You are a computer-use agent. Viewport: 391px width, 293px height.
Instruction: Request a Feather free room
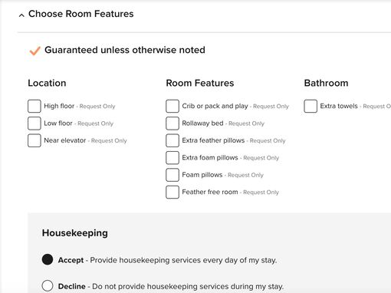click(x=172, y=192)
